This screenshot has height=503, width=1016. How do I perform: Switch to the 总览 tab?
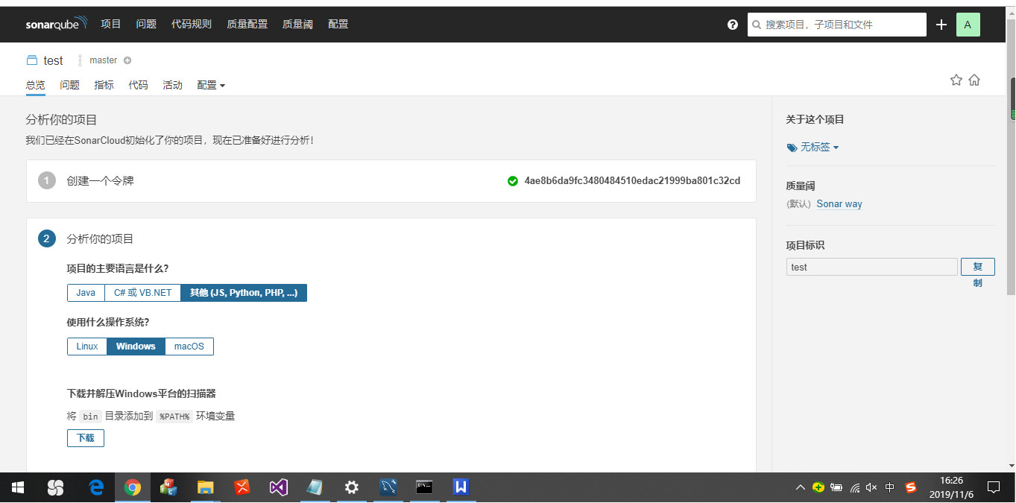[36, 85]
